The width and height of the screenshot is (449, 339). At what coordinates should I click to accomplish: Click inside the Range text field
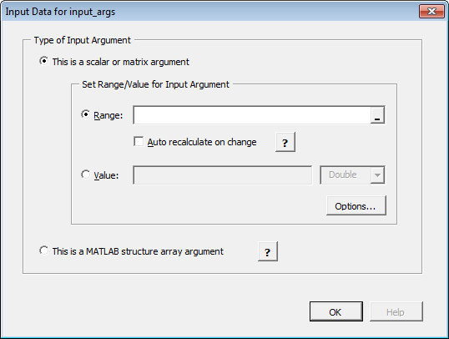tap(252, 115)
